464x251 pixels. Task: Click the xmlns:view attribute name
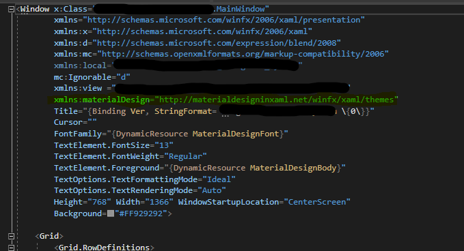pyautogui.click(x=78, y=88)
